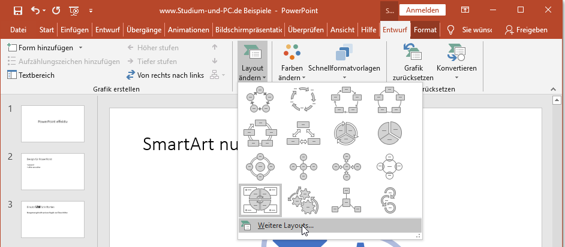Click the Anmelden sign-in button
565x247 pixels.
coord(422,10)
